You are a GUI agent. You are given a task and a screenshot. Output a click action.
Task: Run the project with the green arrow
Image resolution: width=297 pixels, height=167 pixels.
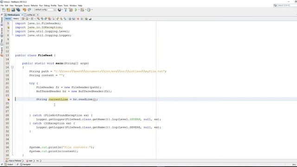click(76, 10)
